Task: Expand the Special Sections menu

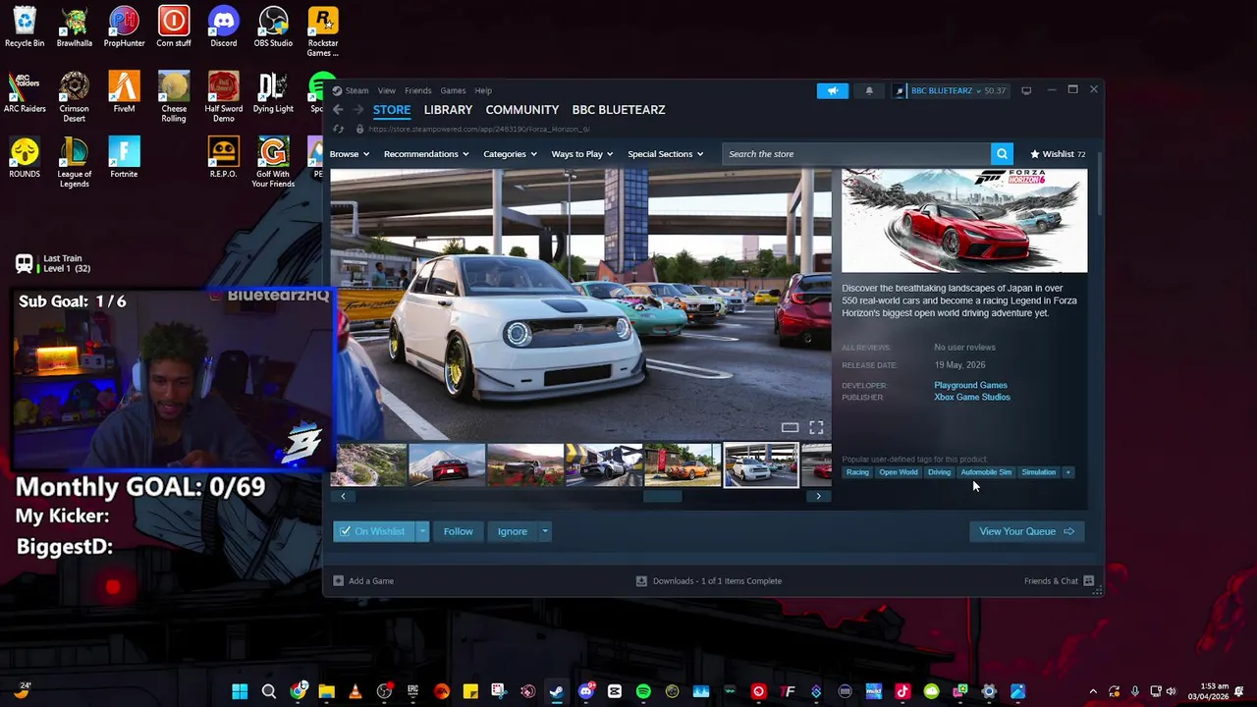Action: (x=666, y=154)
